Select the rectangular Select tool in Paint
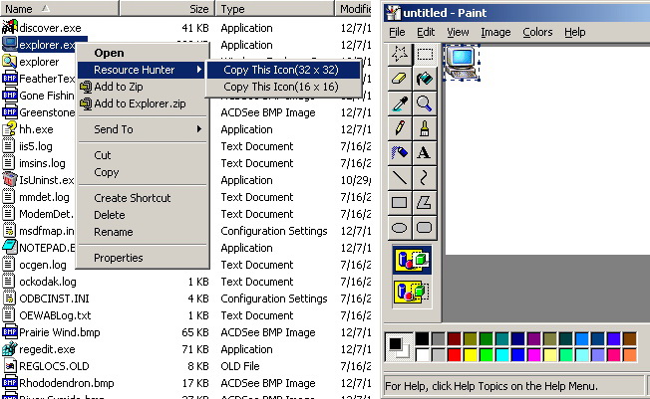 tap(425, 54)
